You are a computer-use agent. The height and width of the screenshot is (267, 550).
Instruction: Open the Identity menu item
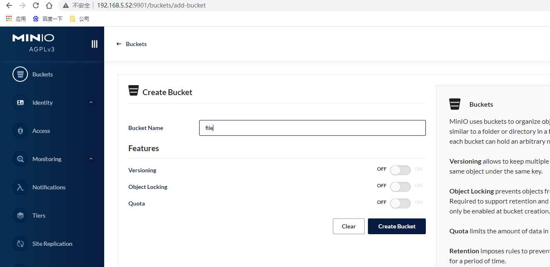point(42,103)
